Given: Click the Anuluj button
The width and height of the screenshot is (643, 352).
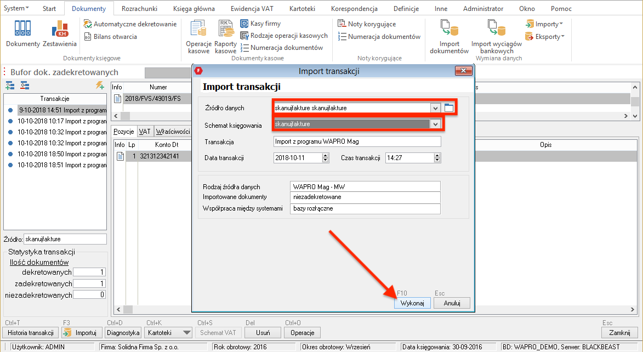Looking at the screenshot, I should click(x=451, y=303).
